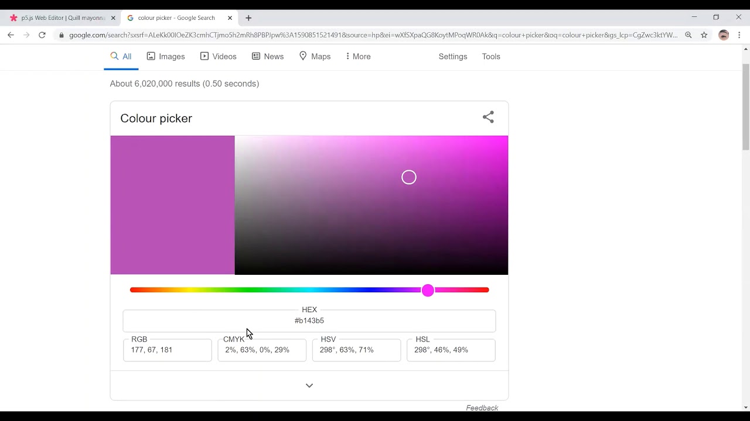The width and height of the screenshot is (750, 421).
Task: Bookmark this page with the star icon
Action: pyautogui.click(x=704, y=35)
